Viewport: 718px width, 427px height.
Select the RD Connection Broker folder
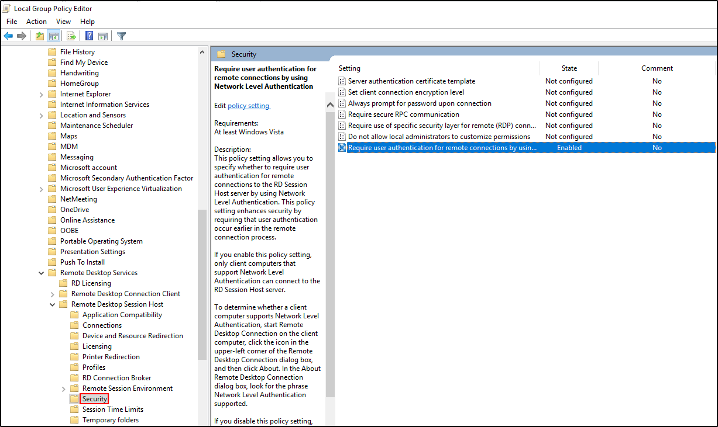point(117,378)
